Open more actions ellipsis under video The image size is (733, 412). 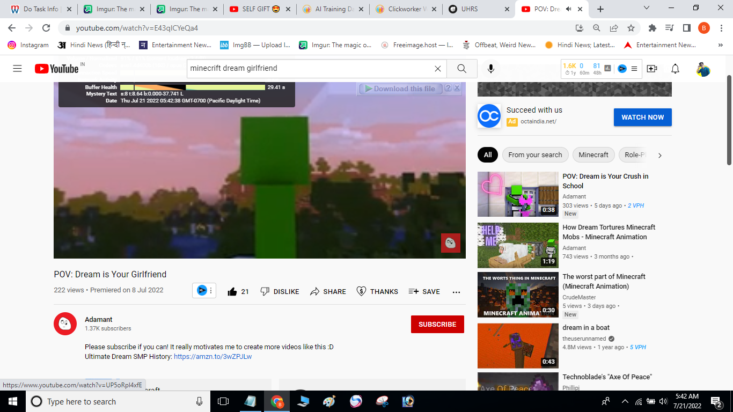click(x=456, y=292)
